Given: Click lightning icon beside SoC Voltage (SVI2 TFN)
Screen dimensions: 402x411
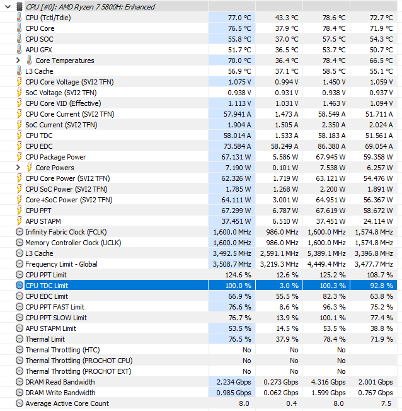Looking at the screenshot, I should coord(19,93).
